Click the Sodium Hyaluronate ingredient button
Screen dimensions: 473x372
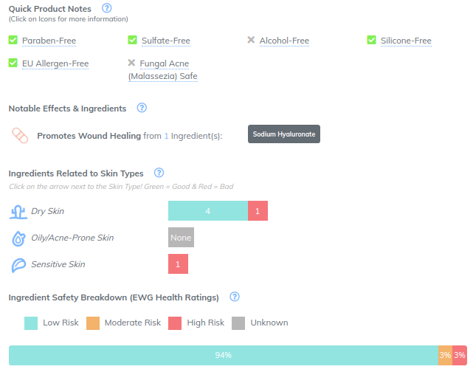[284, 134]
